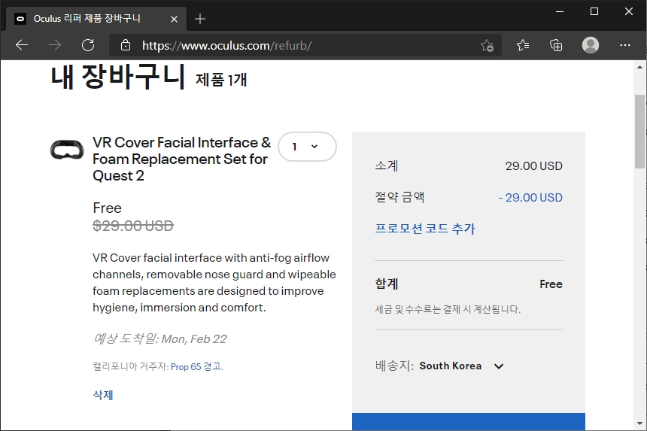This screenshot has width=647, height=431.
Task: Open the Collections panel
Action: pos(556,45)
